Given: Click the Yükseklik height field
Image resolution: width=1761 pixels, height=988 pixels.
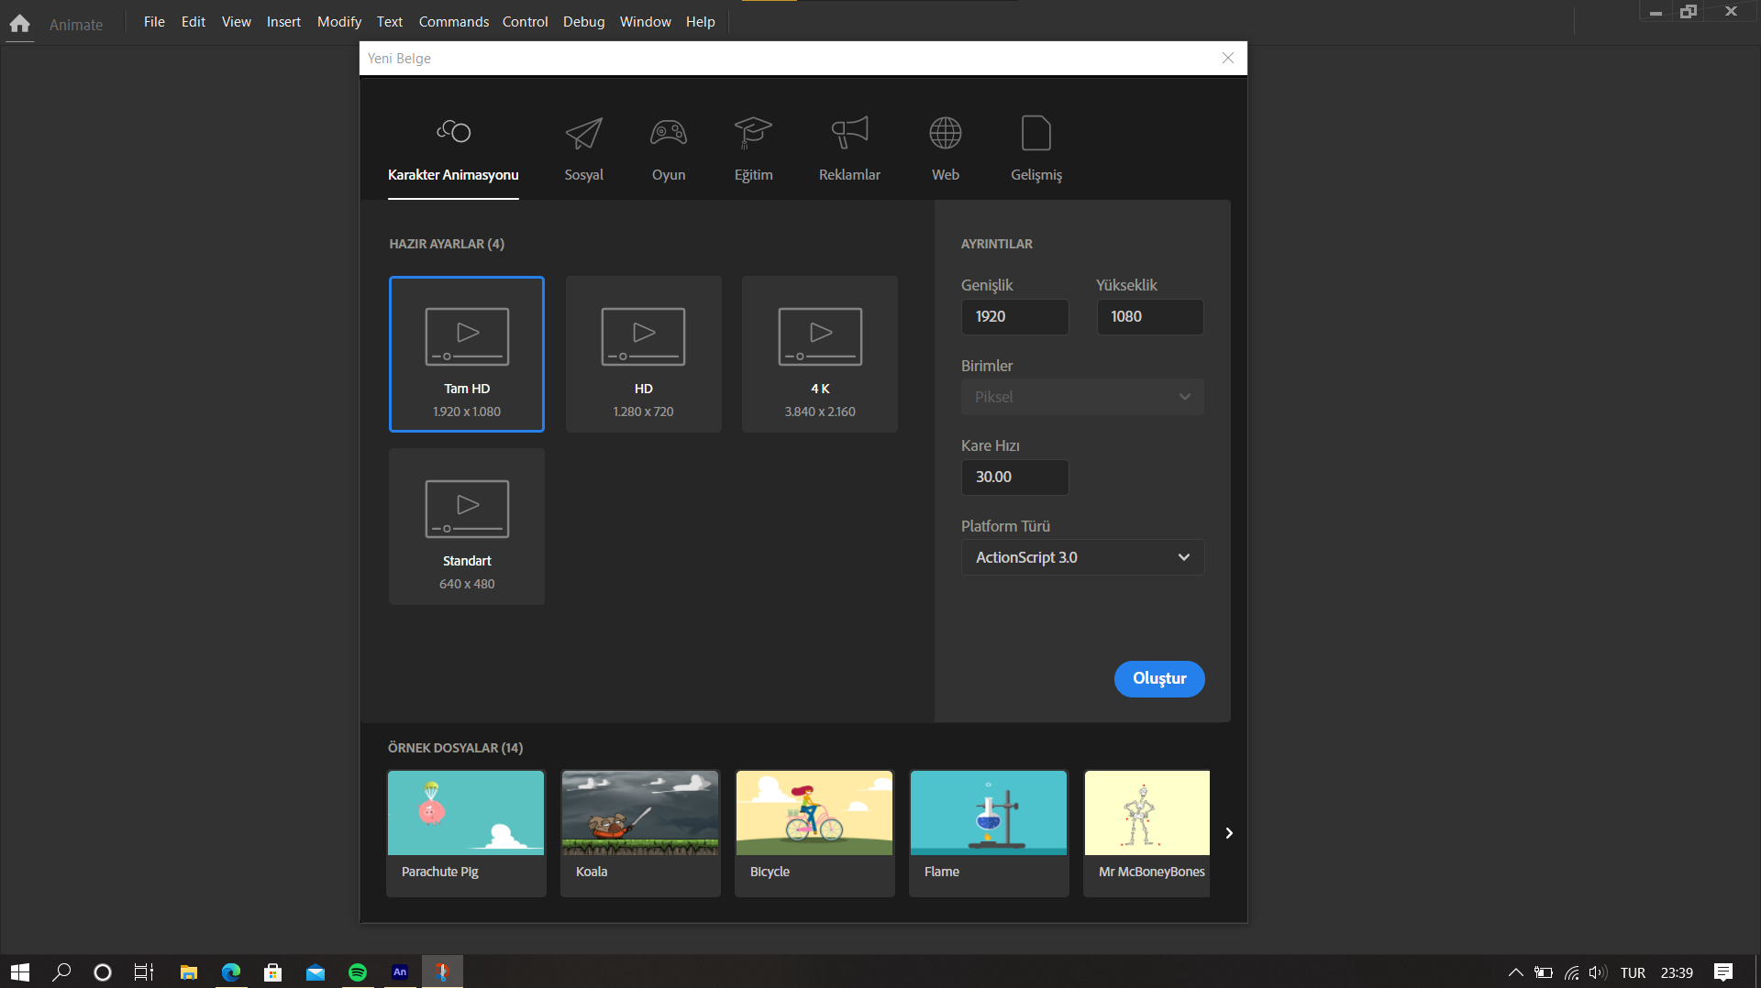Looking at the screenshot, I should (x=1150, y=317).
